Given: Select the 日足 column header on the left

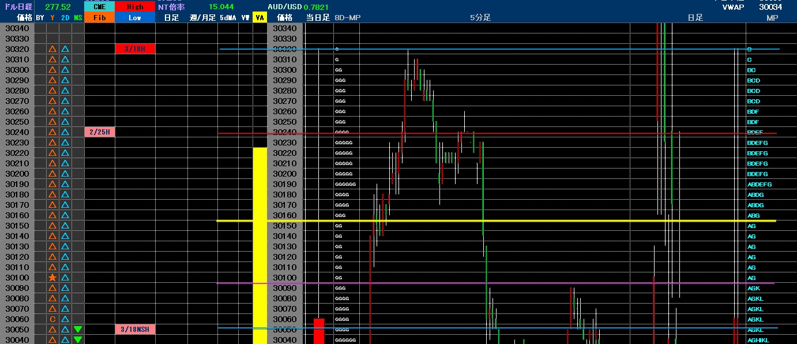Looking at the screenshot, I should click(x=171, y=18).
